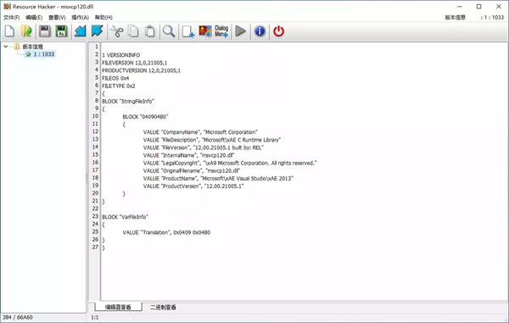The width and height of the screenshot is (509, 323).
Task: Click line "1 VERSIONINFO" in editor
Action: coord(120,55)
